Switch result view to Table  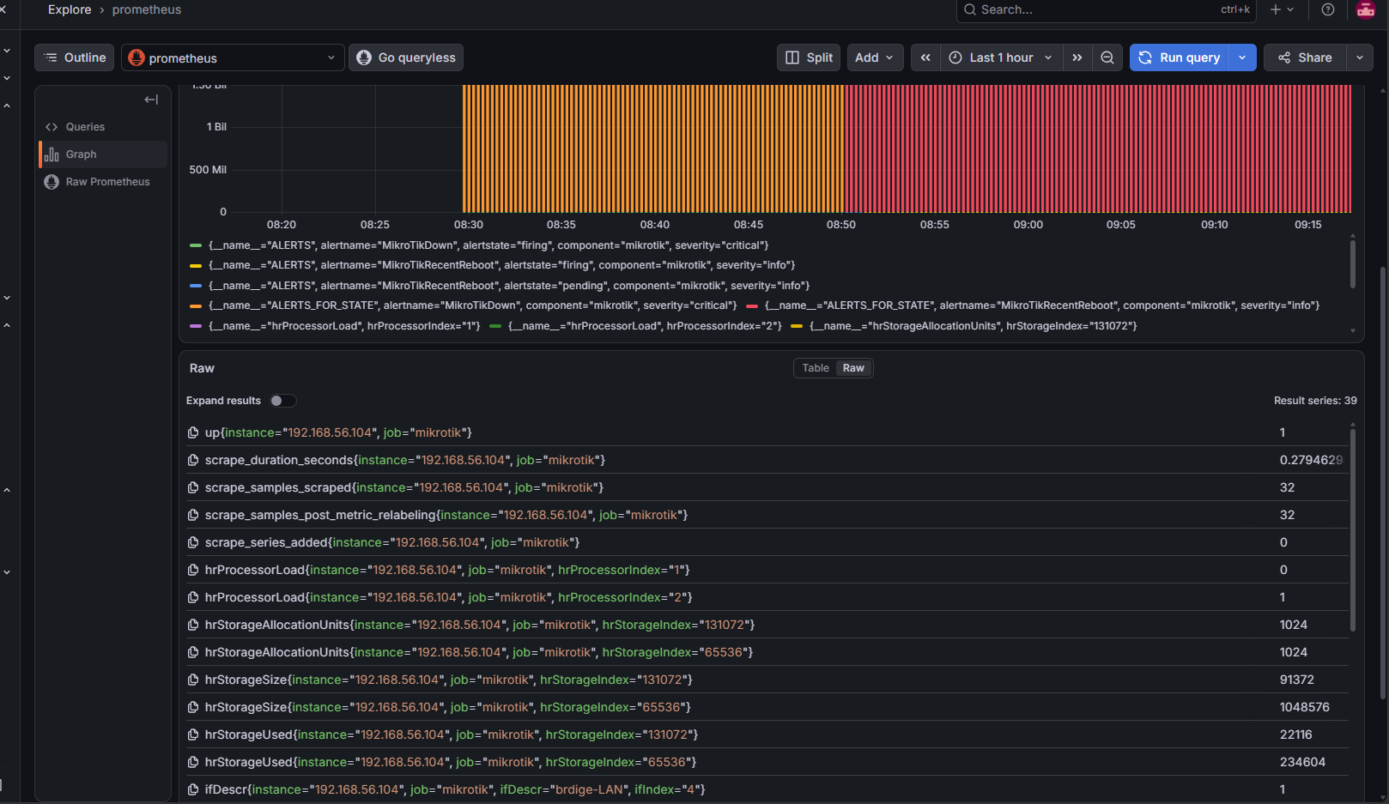(816, 368)
